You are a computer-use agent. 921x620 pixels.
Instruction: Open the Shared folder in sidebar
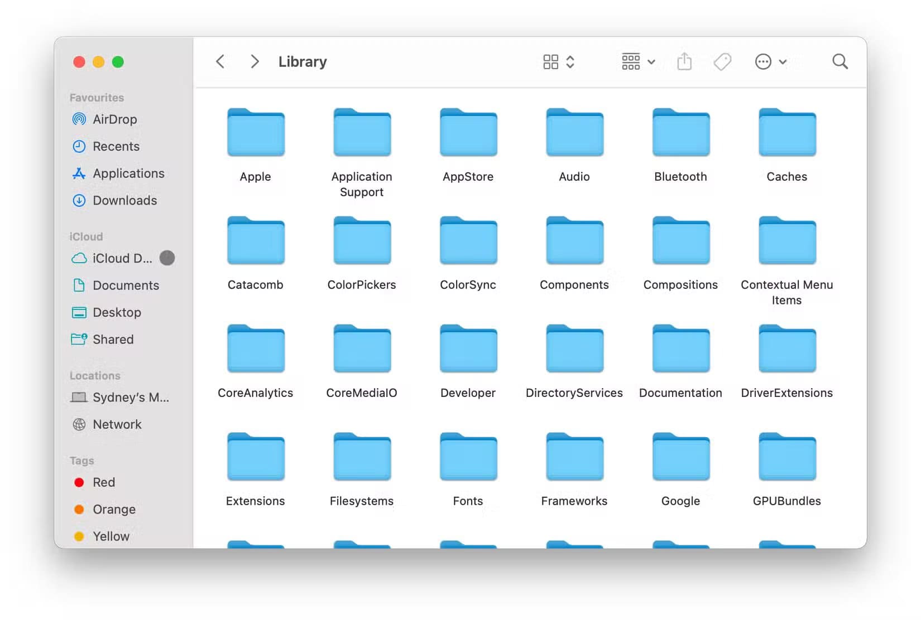(113, 340)
